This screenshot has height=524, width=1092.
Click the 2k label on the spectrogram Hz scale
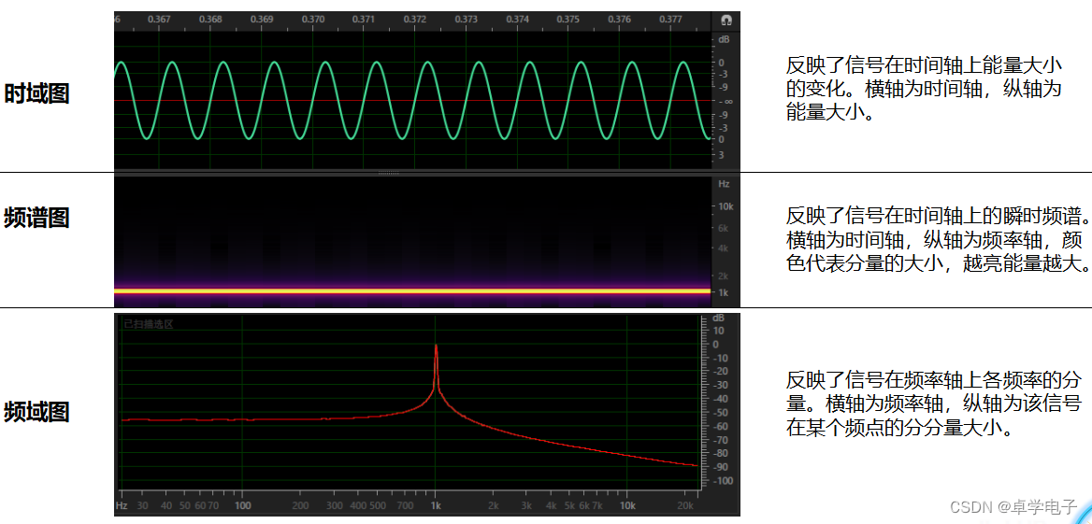click(x=723, y=276)
